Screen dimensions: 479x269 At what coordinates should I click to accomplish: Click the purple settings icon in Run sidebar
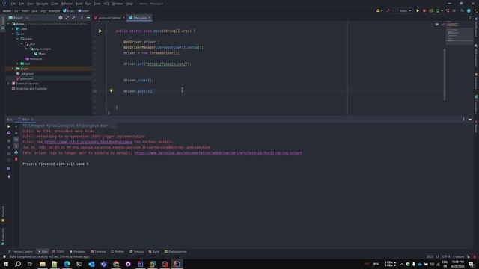(x=9, y=133)
